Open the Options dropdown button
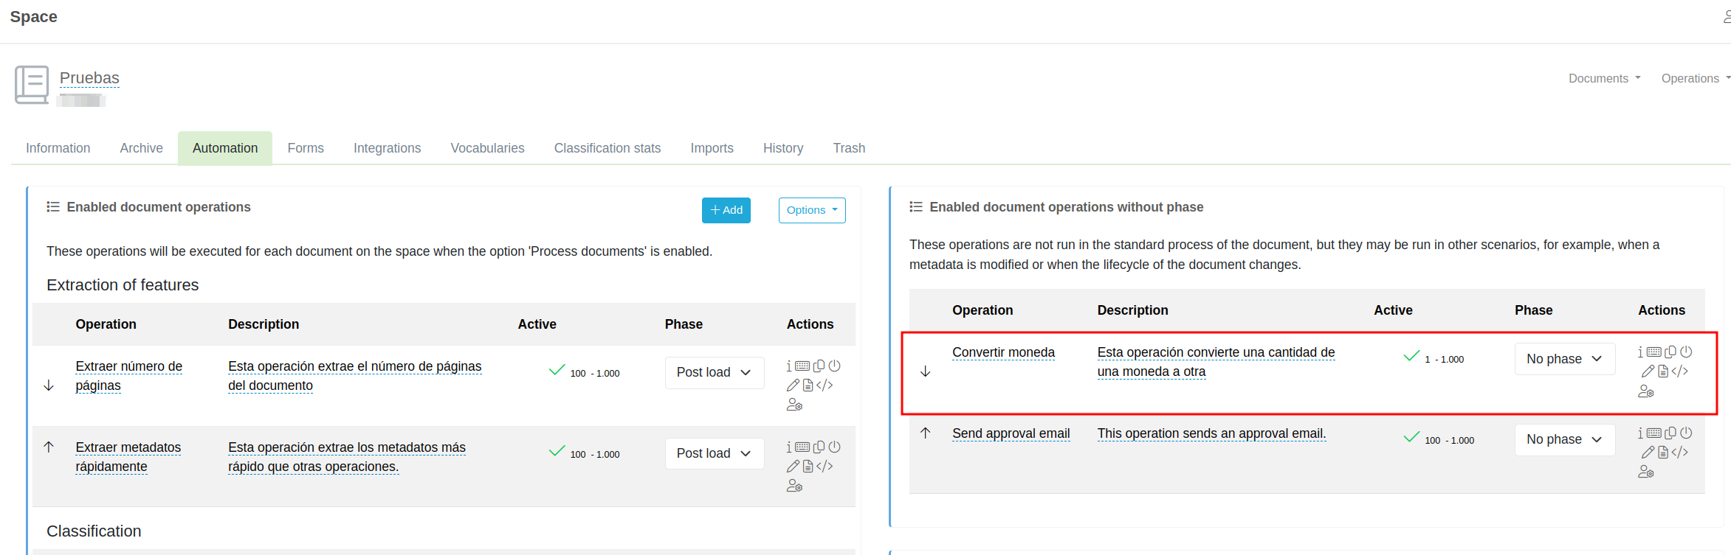The image size is (1731, 555). pyautogui.click(x=811, y=210)
